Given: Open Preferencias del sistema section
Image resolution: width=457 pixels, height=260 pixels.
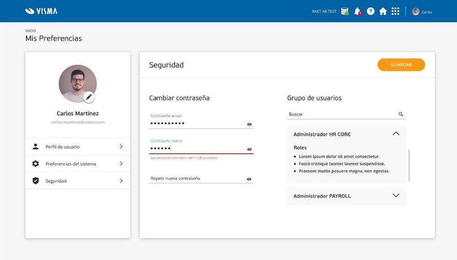Looking at the screenshot, I should [78, 164].
